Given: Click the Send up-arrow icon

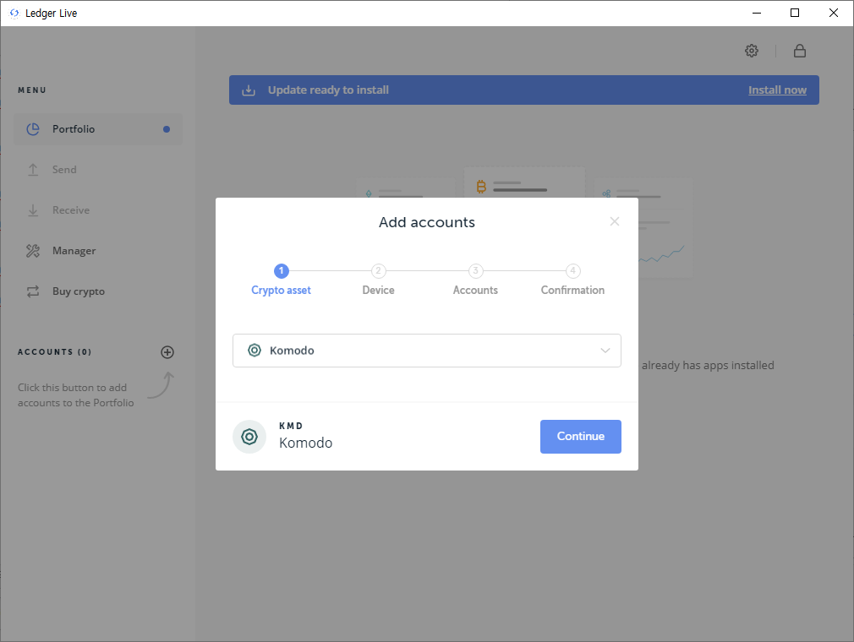Looking at the screenshot, I should coord(33,170).
